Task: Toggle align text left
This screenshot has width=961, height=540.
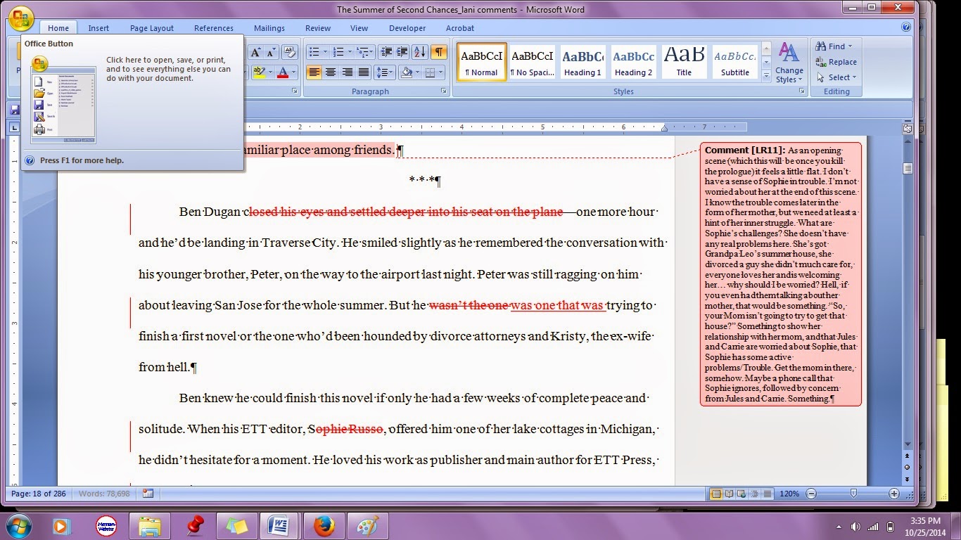Action: coord(314,72)
